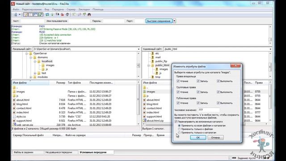Viewport: 286px width, 161px height.
Task: Expand modules folder in local tree
Action: (x=31, y=77)
